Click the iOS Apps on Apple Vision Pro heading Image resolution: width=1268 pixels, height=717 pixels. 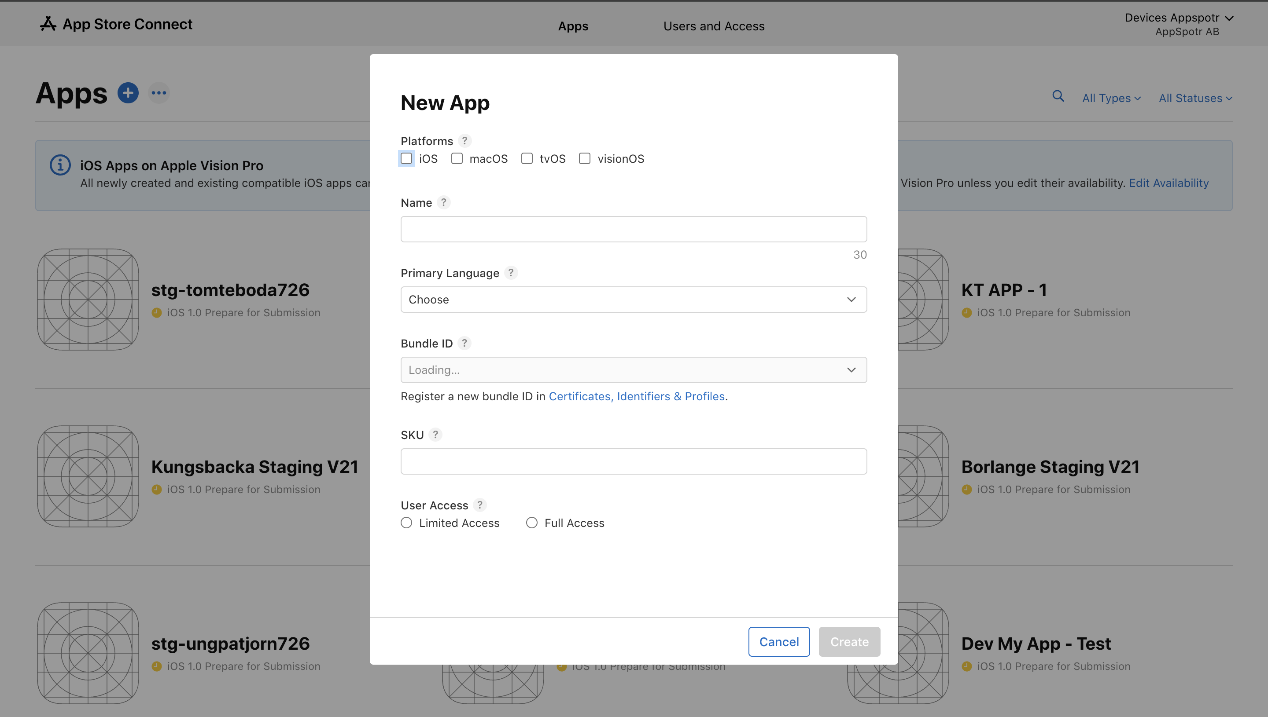point(172,165)
